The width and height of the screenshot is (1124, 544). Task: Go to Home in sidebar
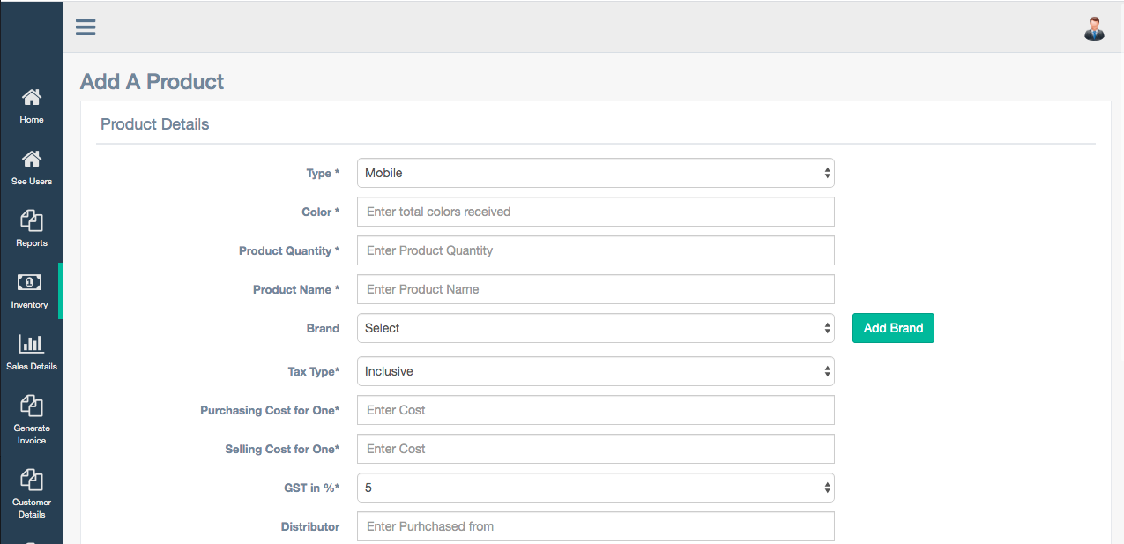pyautogui.click(x=32, y=104)
